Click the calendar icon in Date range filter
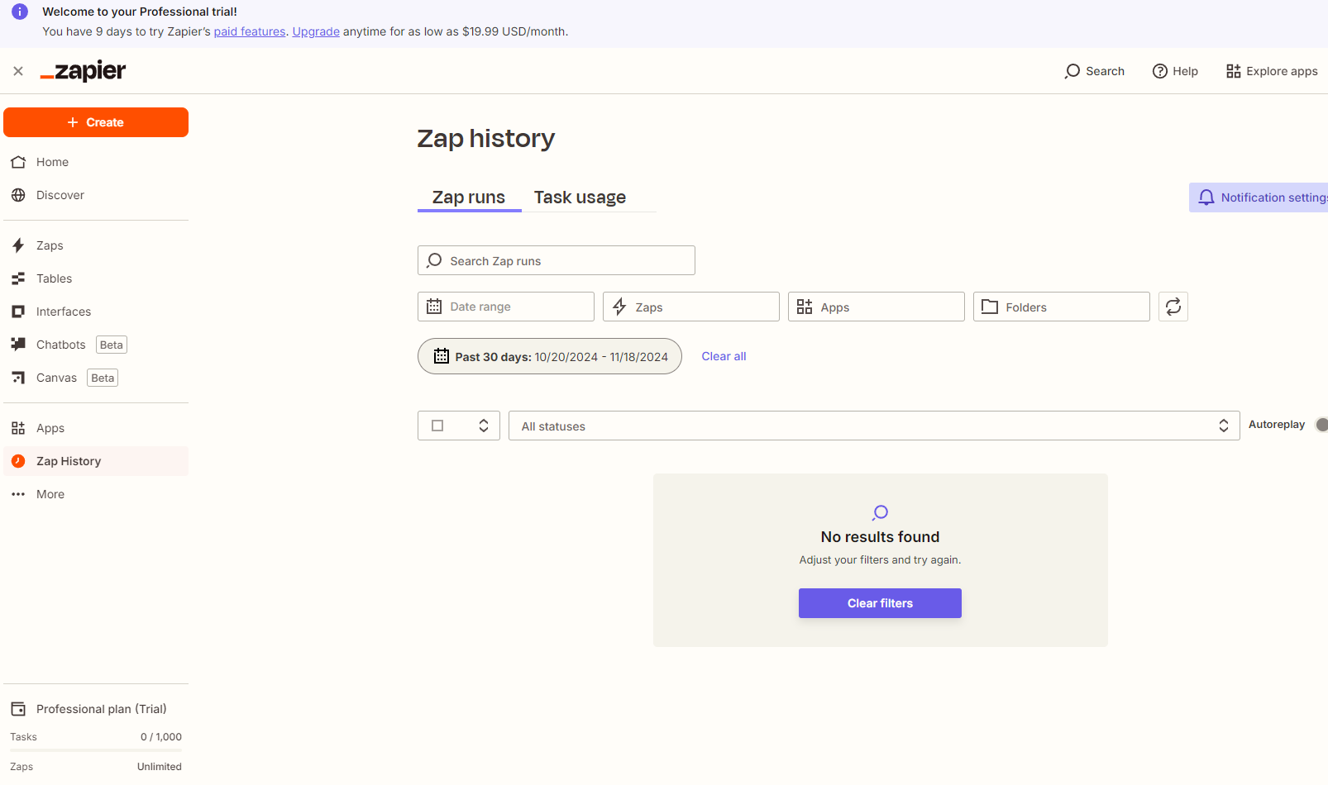Image resolution: width=1328 pixels, height=785 pixels. 434,307
